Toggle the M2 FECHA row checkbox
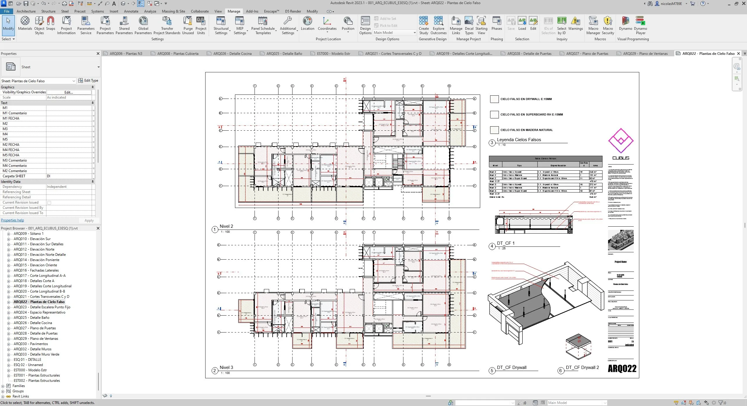This screenshot has height=406, width=747. pos(93,145)
